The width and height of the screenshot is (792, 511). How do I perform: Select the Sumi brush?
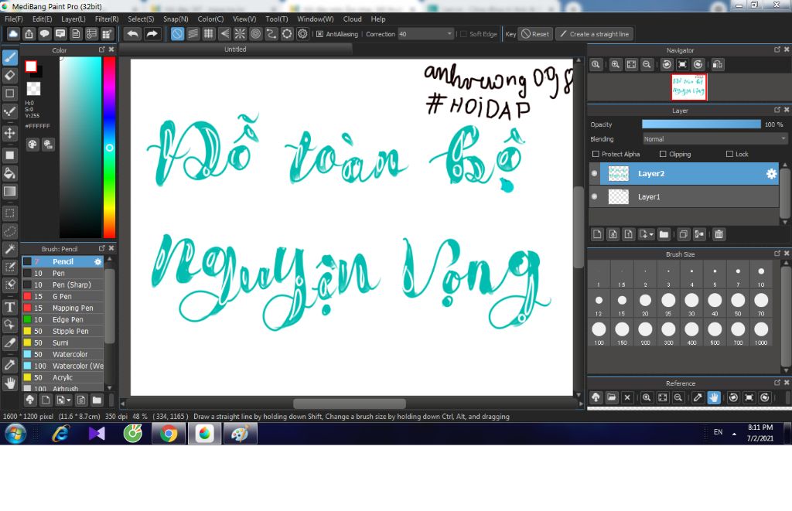pyautogui.click(x=63, y=342)
